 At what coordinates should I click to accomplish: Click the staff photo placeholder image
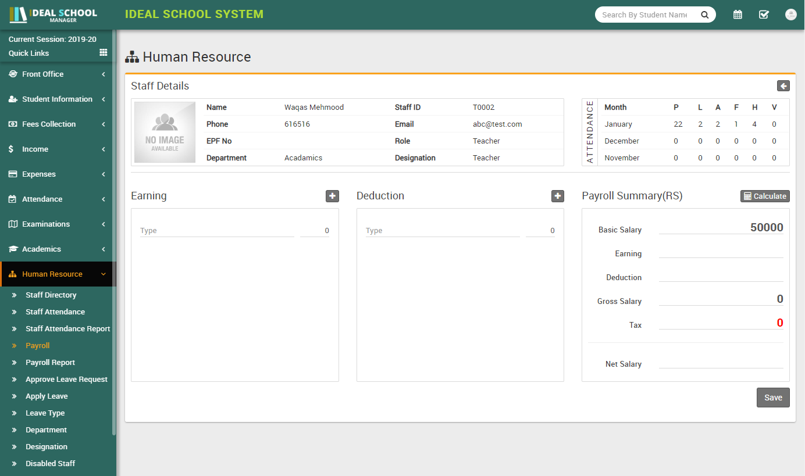[x=165, y=133]
